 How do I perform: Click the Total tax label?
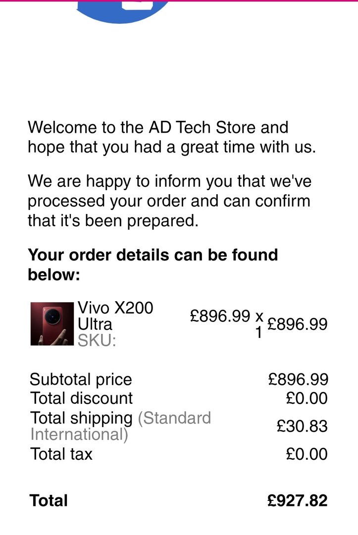(61, 454)
